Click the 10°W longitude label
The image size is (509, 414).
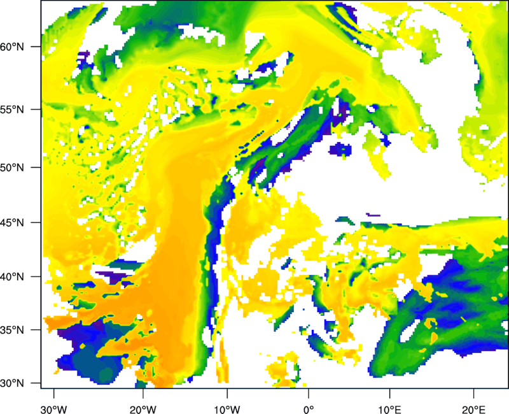227,410
